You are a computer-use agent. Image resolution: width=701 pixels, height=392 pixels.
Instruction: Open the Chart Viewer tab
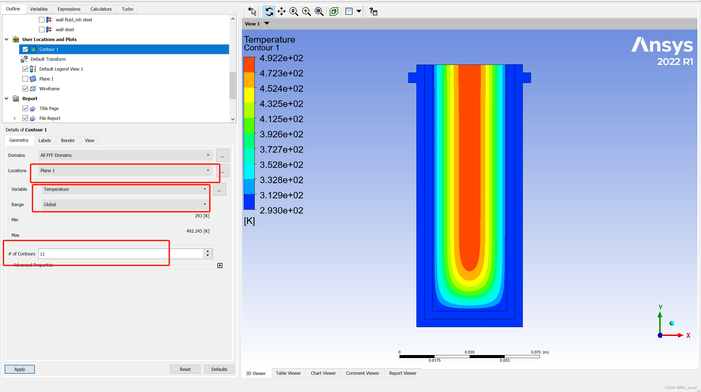pos(323,373)
